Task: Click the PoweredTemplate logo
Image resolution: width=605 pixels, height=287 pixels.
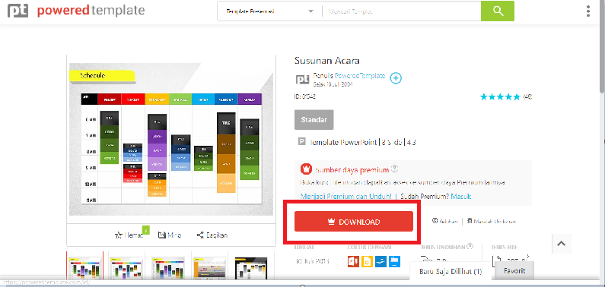Action: pos(76,11)
